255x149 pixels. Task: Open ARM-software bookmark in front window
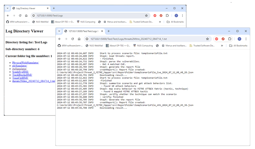70,46
